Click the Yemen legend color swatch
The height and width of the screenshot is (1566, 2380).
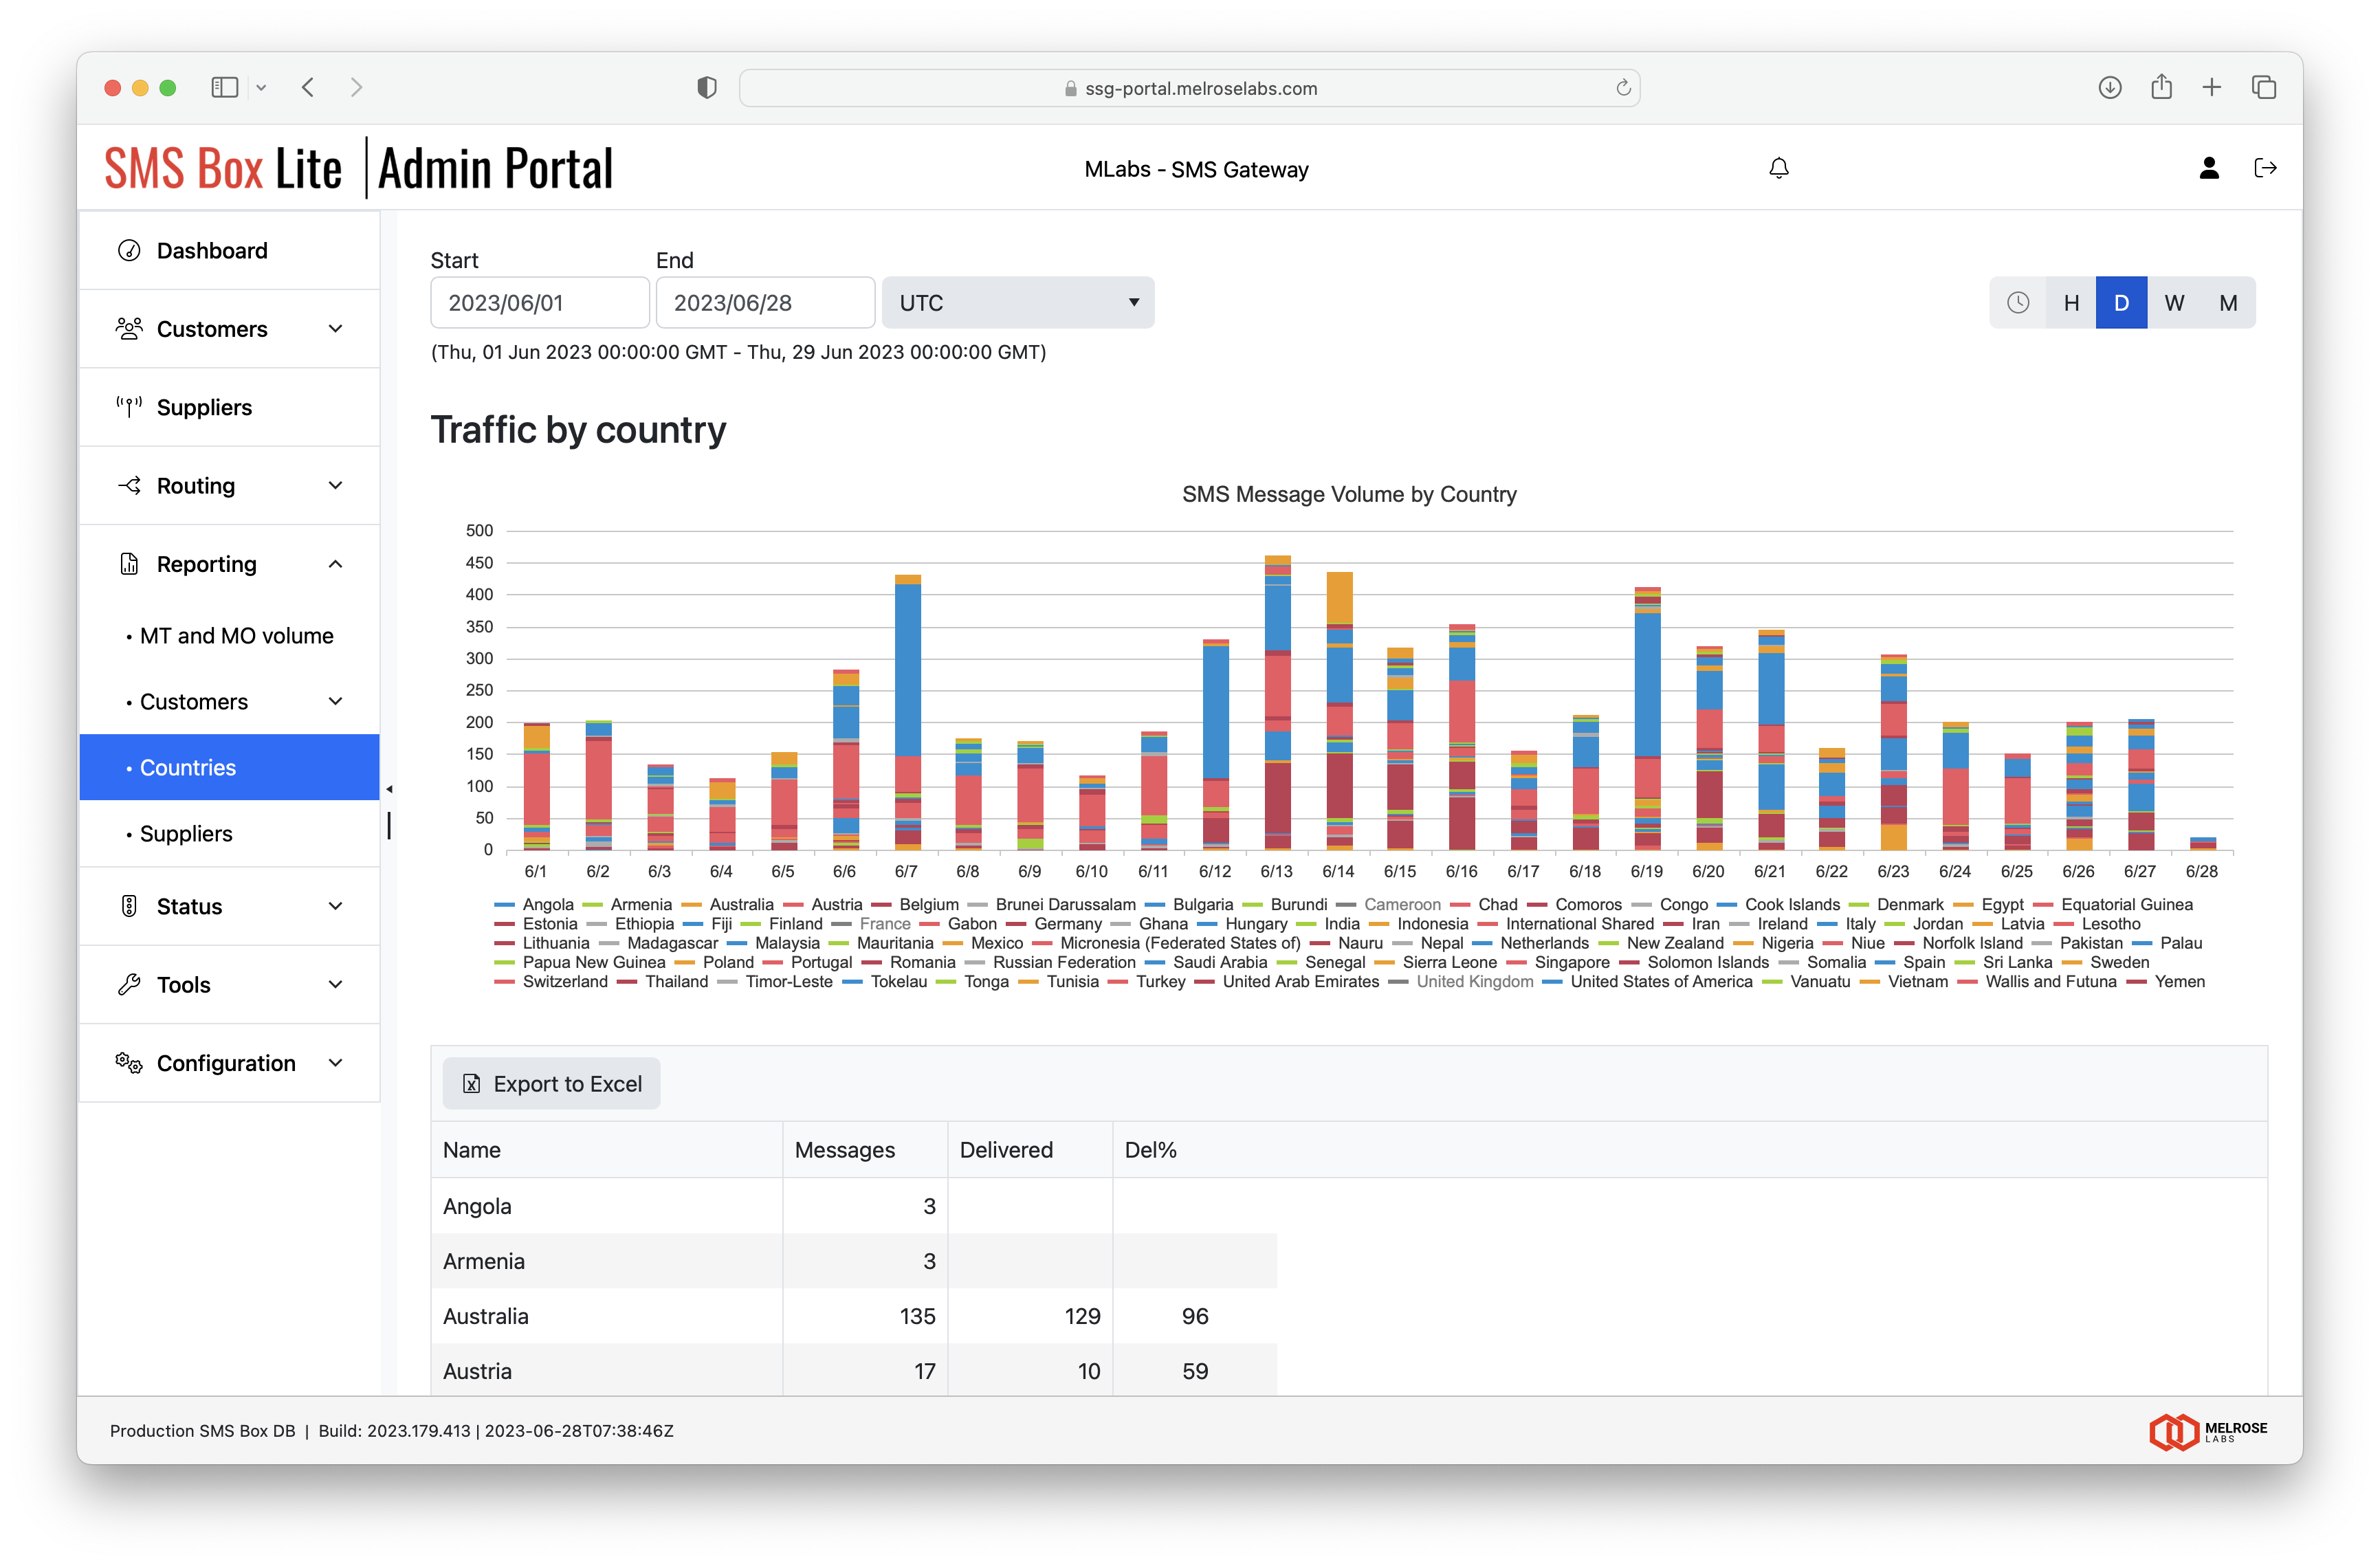[2137, 982]
